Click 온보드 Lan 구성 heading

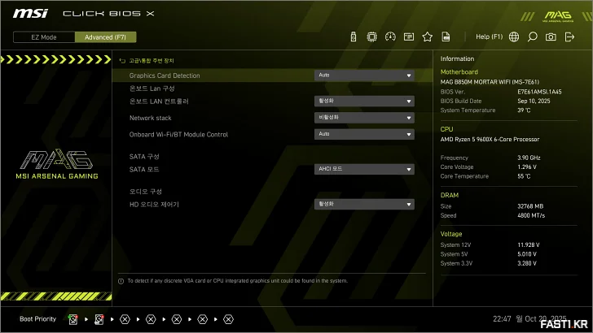pyautogui.click(x=152, y=89)
